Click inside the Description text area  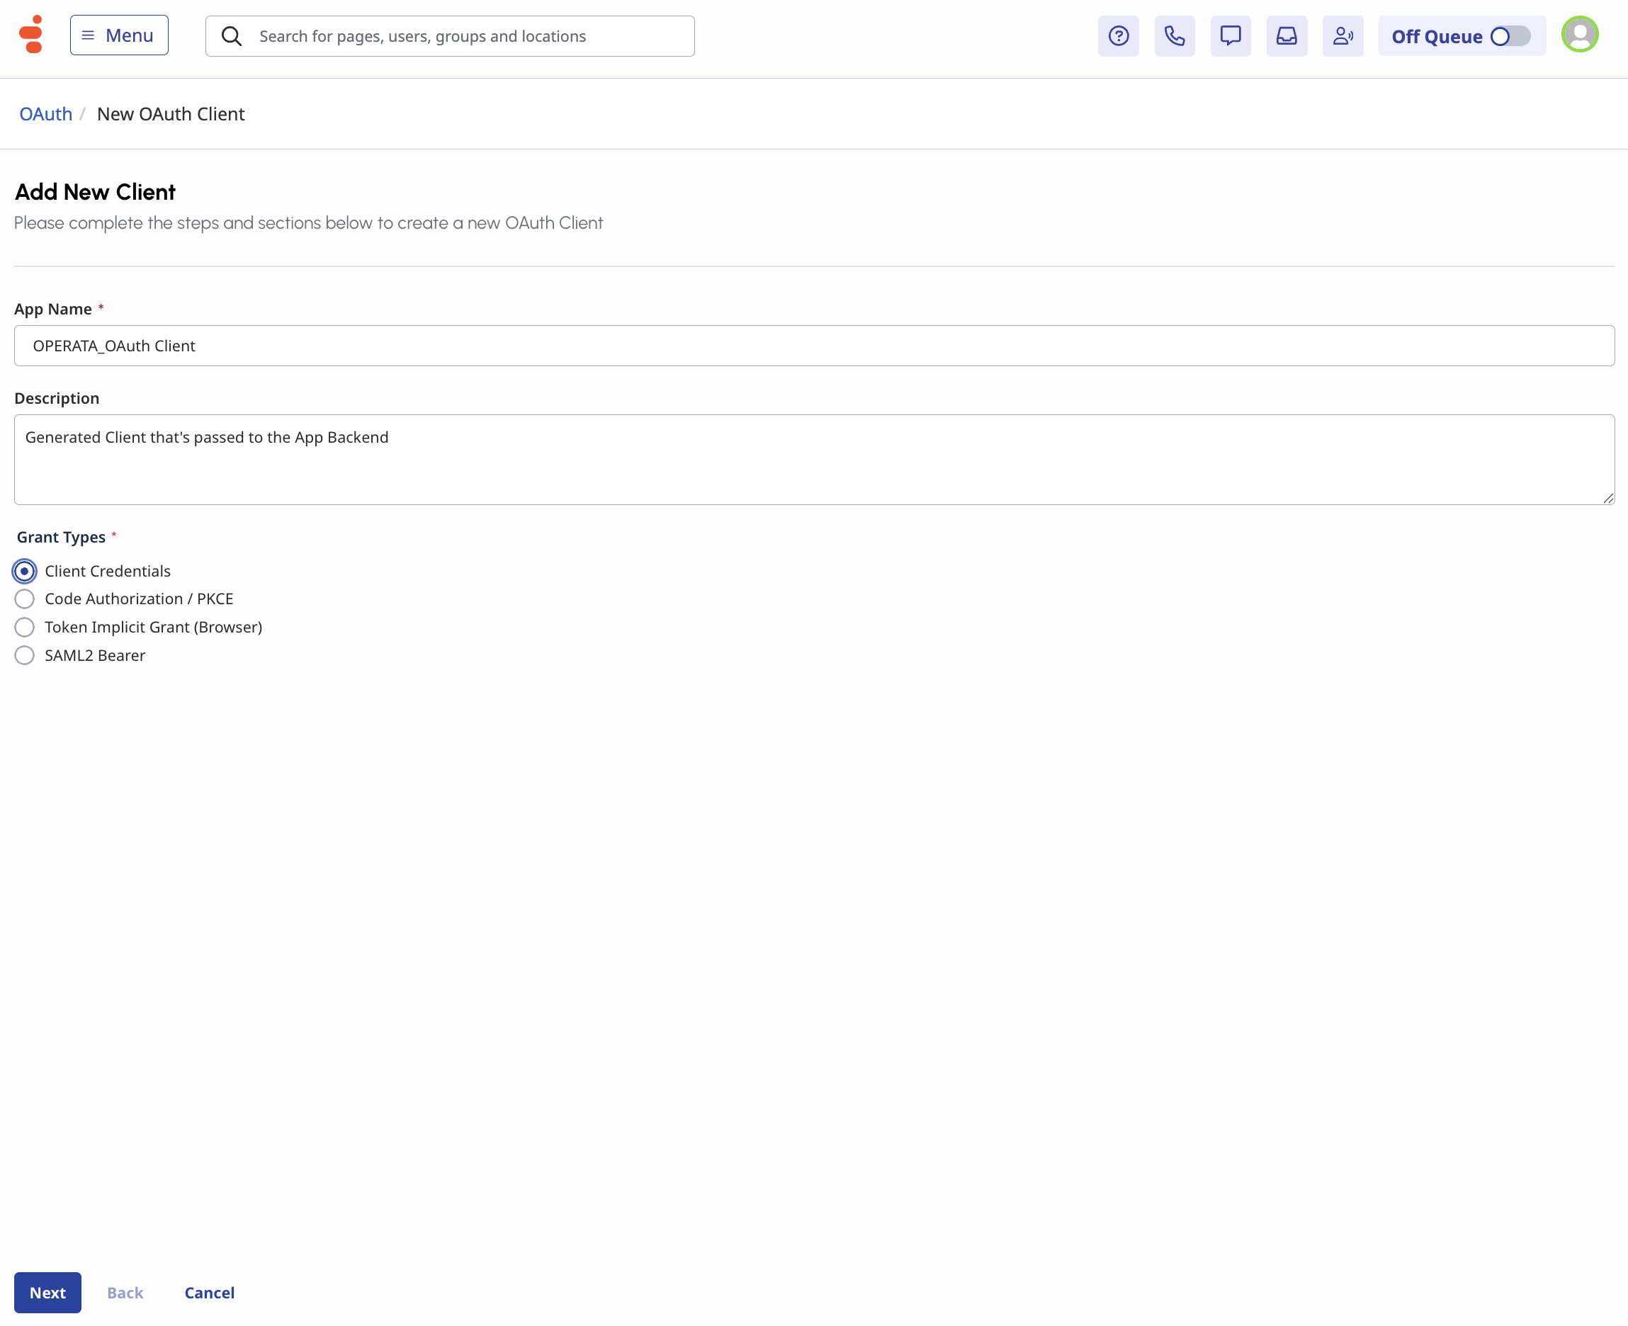click(x=813, y=460)
